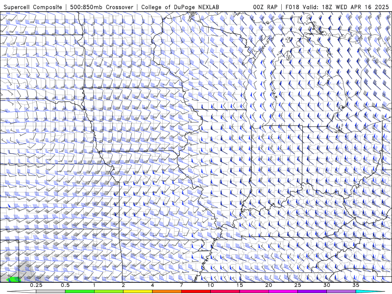The image size is (392, 294).
Task: Select the '00Z RAP' model run label
Action: coord(265,7)
